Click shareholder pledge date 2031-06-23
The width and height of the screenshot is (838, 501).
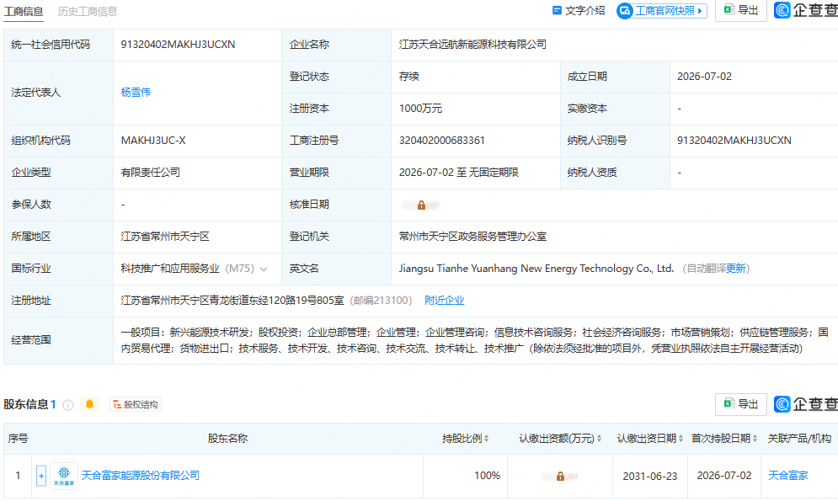point(650,477)
